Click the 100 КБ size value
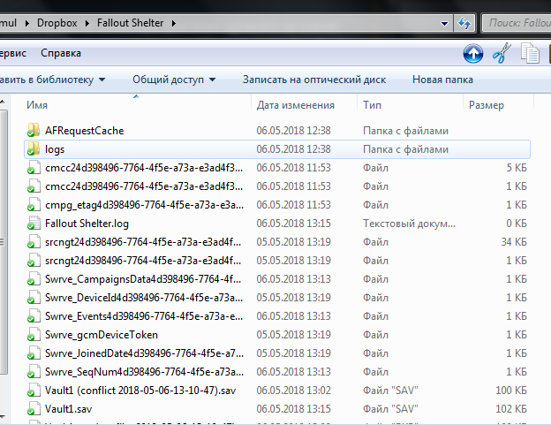 (x=511, y=391)
